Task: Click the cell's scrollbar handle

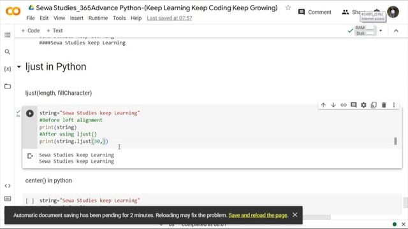Action: pyautogui.click(x=395, y=141)
